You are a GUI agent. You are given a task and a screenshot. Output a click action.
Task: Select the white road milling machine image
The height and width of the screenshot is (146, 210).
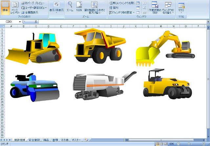click(x=105, y=85)
